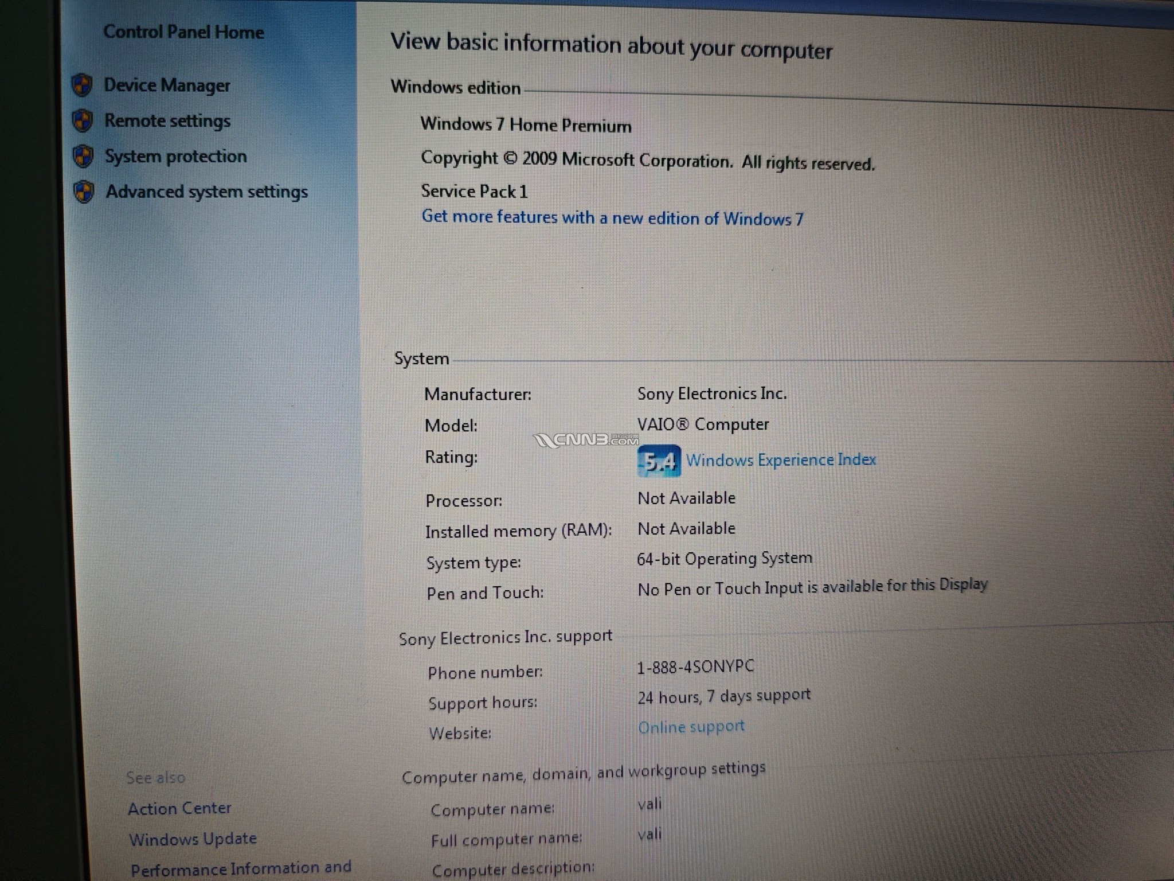Open Control Panel Home

click(183, 32)
